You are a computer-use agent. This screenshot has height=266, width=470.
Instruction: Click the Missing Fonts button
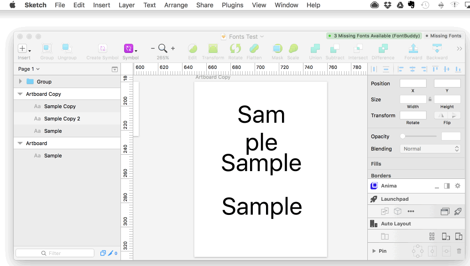tap(443, 36)
